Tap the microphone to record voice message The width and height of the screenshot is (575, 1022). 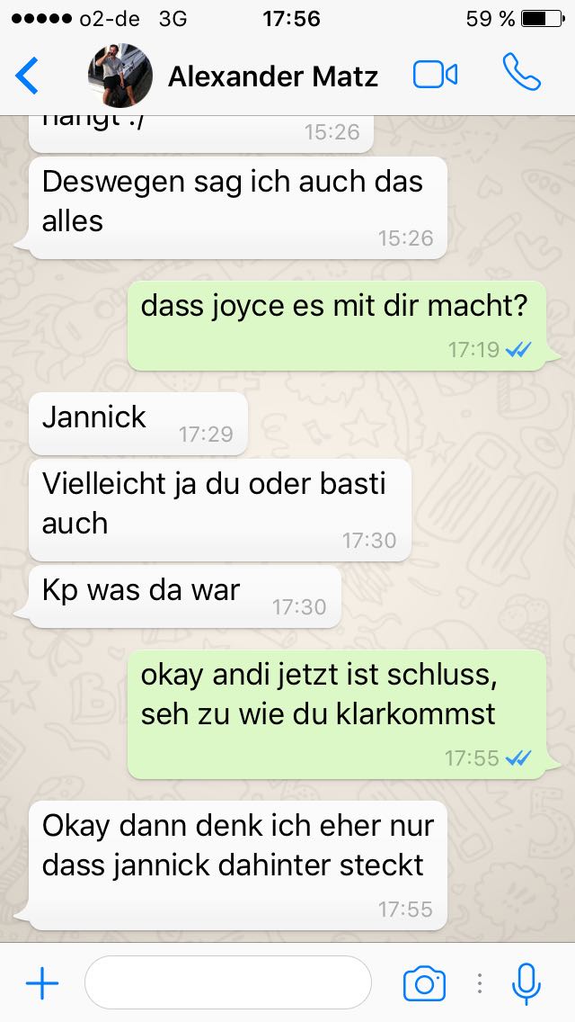click(526, 983)
